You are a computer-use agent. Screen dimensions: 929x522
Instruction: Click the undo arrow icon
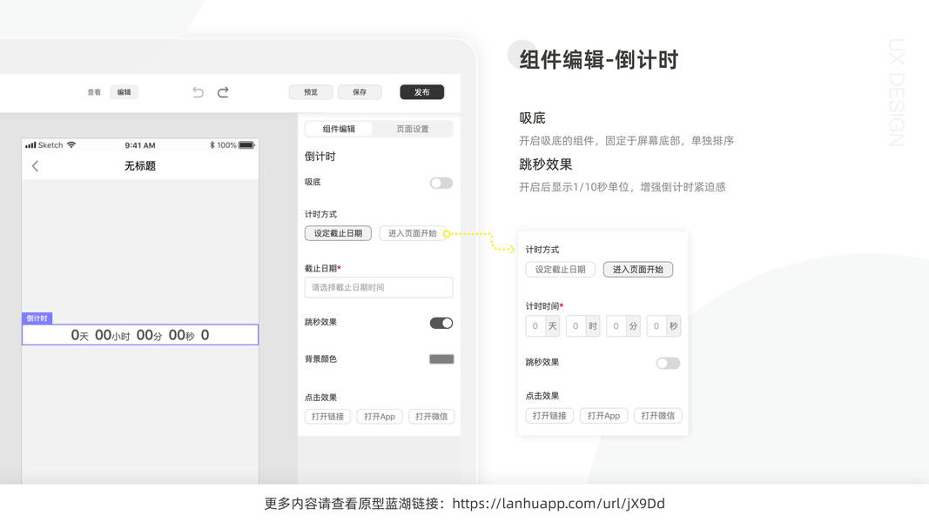click(198, 92)
